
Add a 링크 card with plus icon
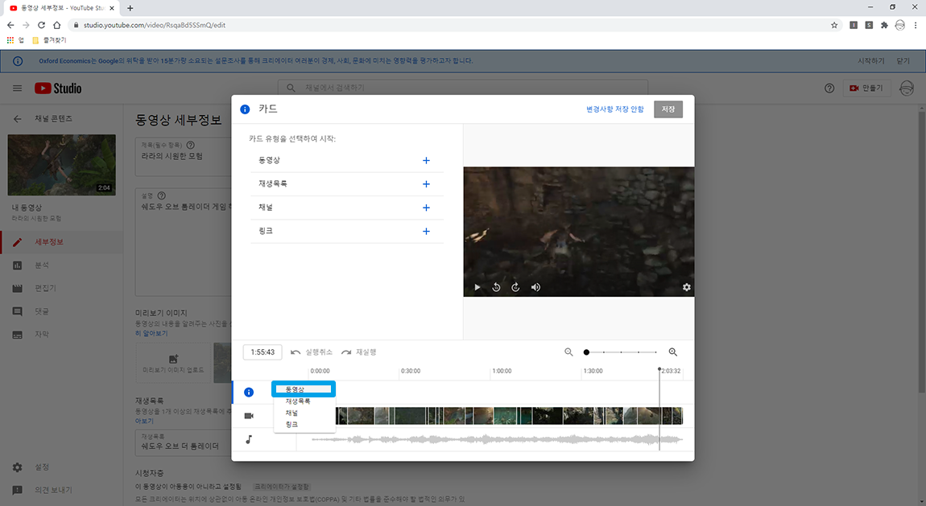426,231
